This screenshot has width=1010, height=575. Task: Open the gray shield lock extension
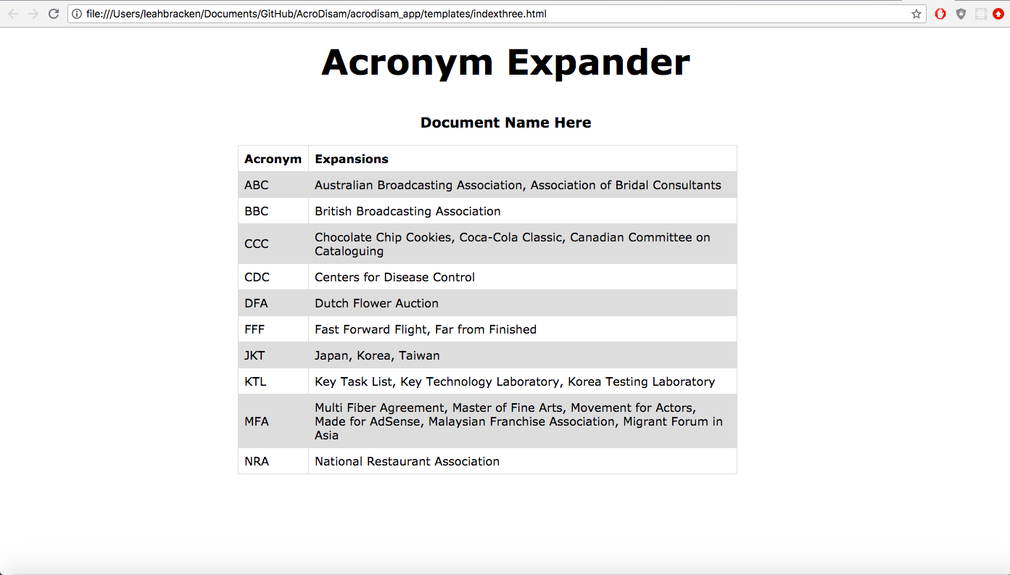(961, 14)
